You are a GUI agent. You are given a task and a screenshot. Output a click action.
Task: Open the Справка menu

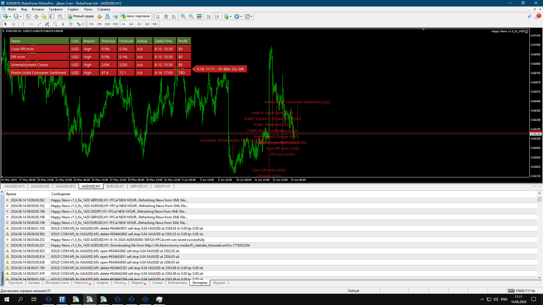[104, 9]
